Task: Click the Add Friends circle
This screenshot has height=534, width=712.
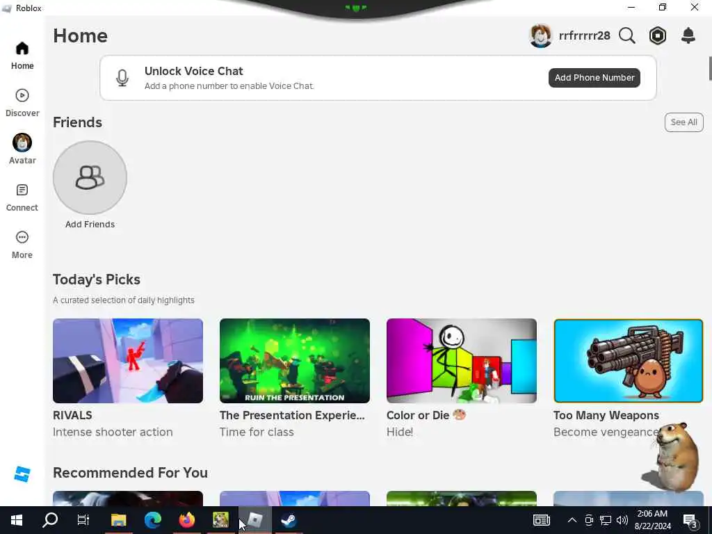Action: pyautogui.click(x=90, y=177)
